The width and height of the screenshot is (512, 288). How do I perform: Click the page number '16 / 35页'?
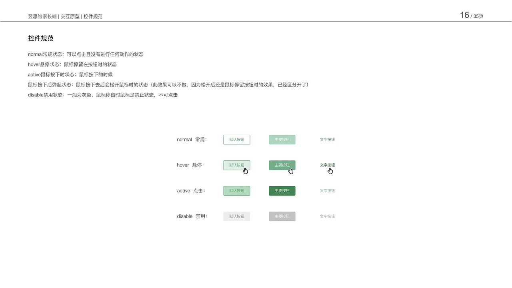click(472, 16)
